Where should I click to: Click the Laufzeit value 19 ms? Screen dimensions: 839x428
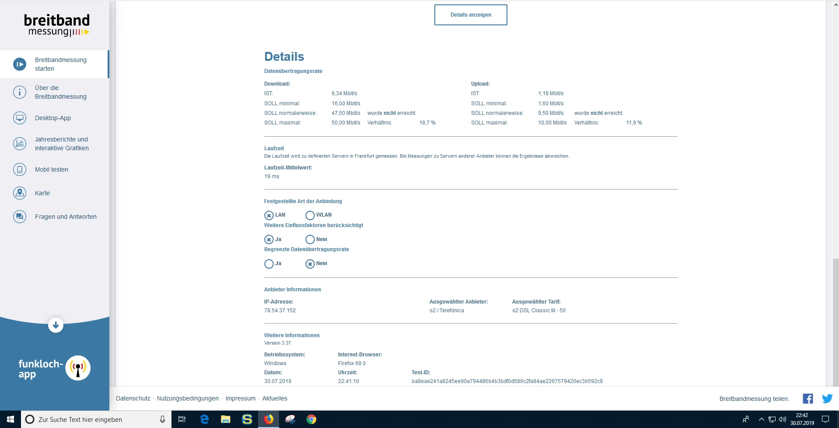point(272,176)
